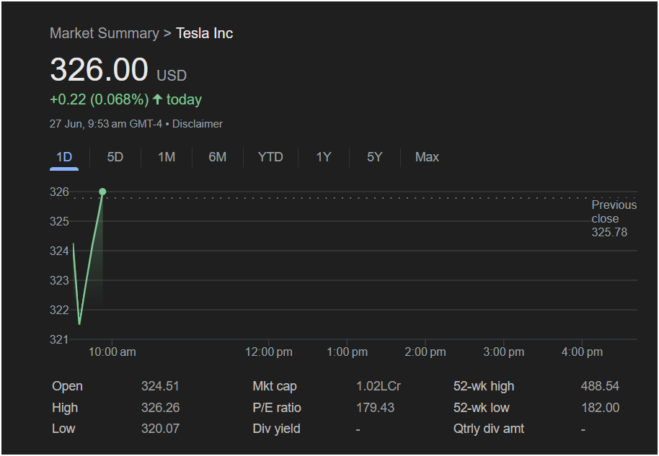Select the 1D time range tab
Screen dimensions: 659x456
click(64, 157)
